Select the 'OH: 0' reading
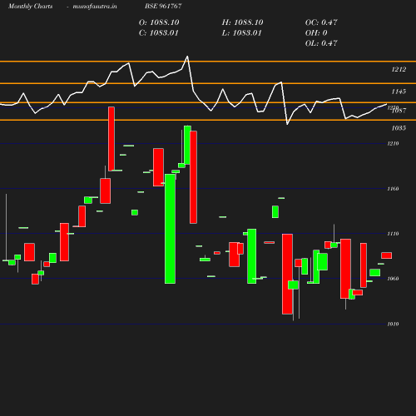This screenshot has width=416, height=416. [x=316, y=33]
